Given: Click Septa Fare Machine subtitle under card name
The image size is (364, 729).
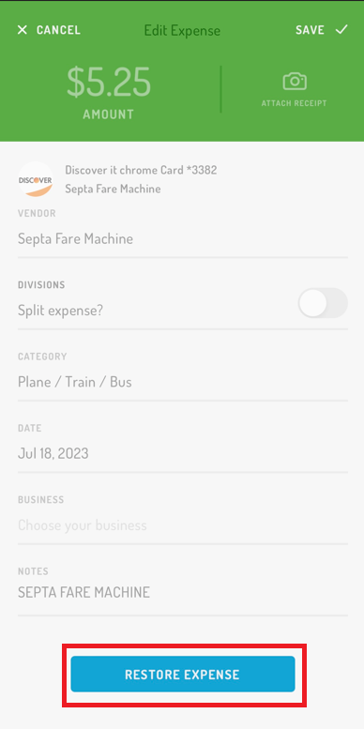Looking at the screenshot, I should click(x=113, y=189).
